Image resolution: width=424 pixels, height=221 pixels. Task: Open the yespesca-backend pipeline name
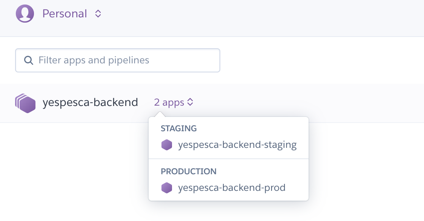(90, 103)
